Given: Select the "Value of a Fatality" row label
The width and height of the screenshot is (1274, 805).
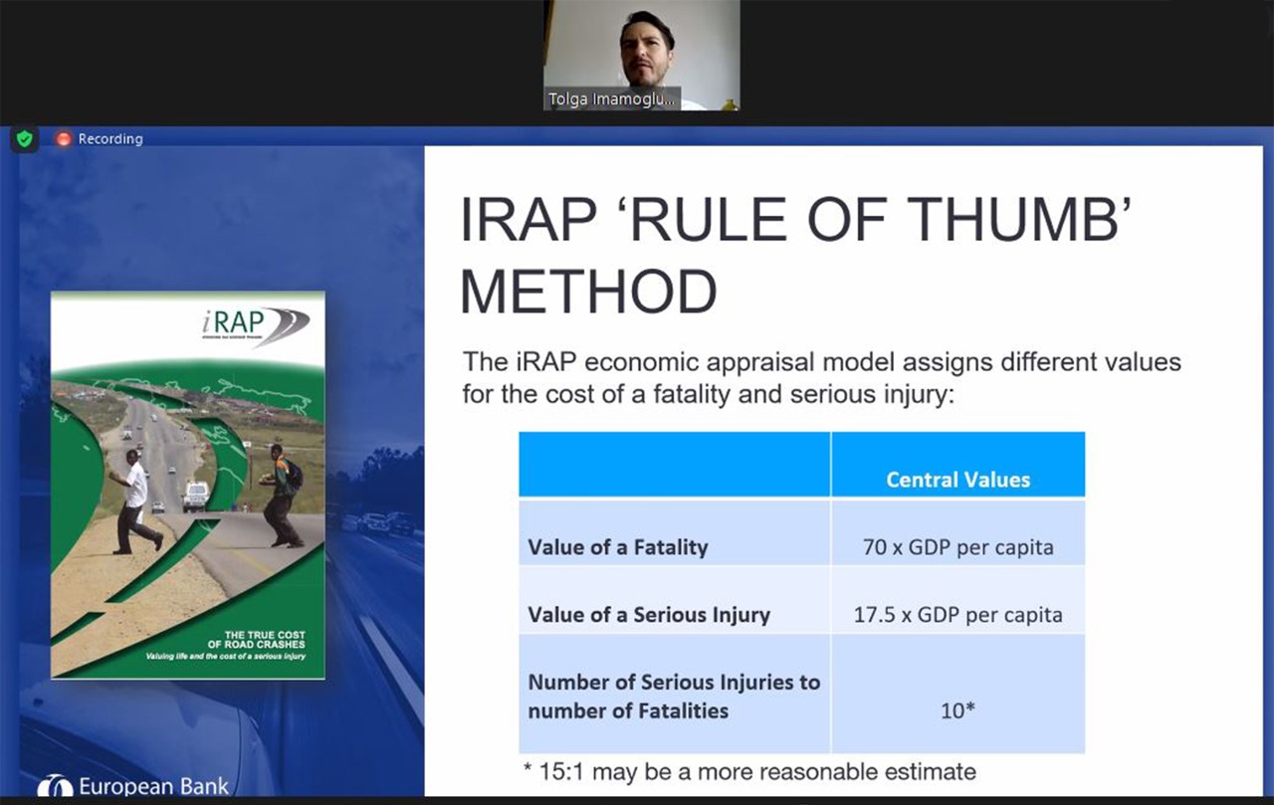Looking at the screenshot, I should pyautogui.click(x=617, y=546).
